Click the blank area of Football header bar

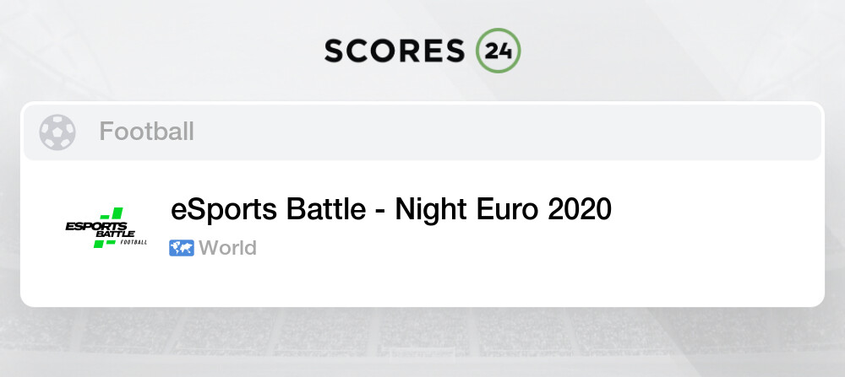(506, 132)
